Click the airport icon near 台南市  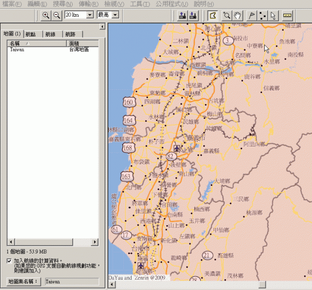(x=141, y=266)
